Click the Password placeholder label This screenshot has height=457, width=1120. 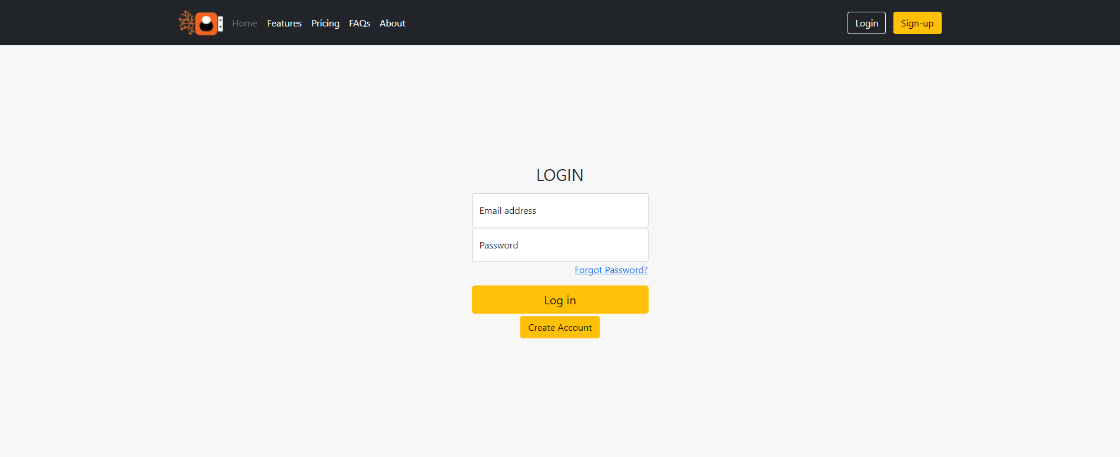point(498,246)
